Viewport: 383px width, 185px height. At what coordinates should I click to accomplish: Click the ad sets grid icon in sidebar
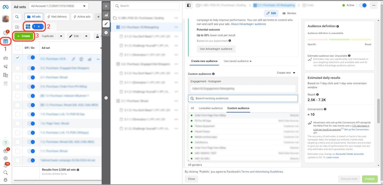coord(6,41)
